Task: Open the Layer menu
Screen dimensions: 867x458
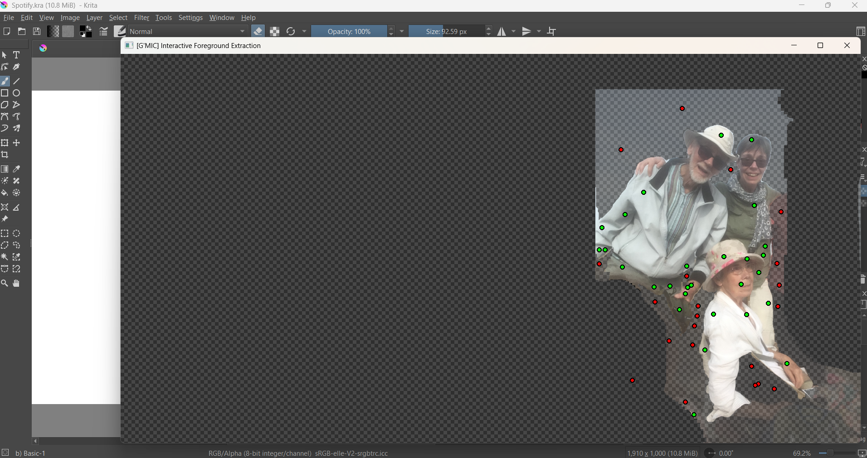Action: [94, 18]
